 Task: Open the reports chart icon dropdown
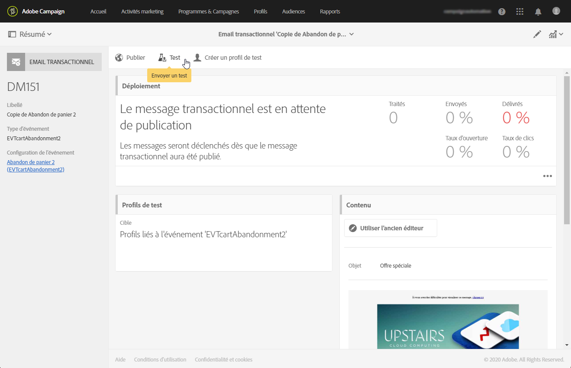pyautogui.click(x=556, y=35)
